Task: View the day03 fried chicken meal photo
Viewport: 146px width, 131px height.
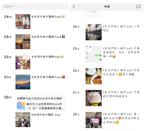Action: click(x=93, y=76)
